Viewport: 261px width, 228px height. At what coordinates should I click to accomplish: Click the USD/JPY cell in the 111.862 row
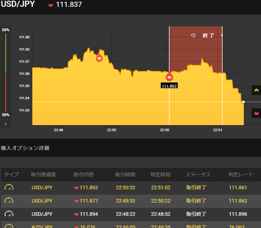pyautogui.click(x=42, y=187)
